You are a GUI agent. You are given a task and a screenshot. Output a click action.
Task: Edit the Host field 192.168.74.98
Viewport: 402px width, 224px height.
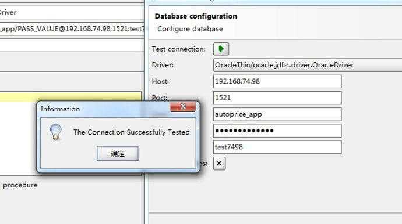(x=277, y=81)
